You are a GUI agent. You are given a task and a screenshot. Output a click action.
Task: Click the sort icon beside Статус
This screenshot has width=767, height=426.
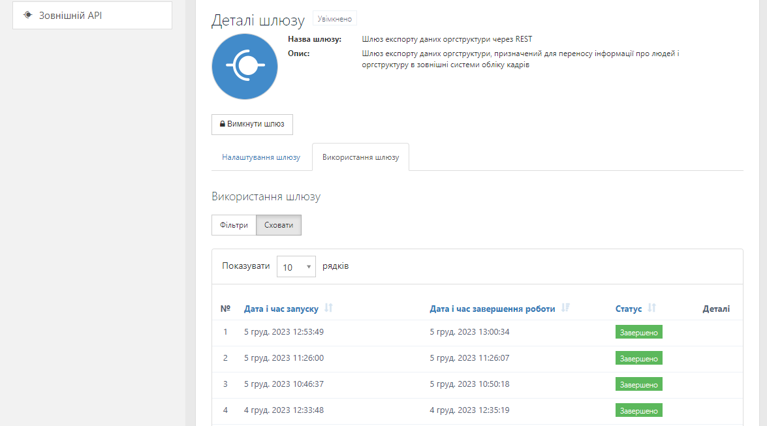point(651,308)
